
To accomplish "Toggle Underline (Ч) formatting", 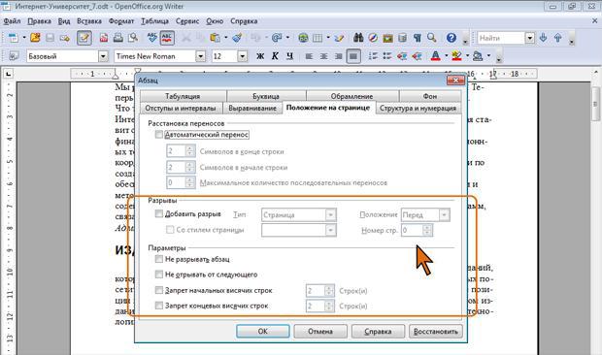I will point(290,56).
